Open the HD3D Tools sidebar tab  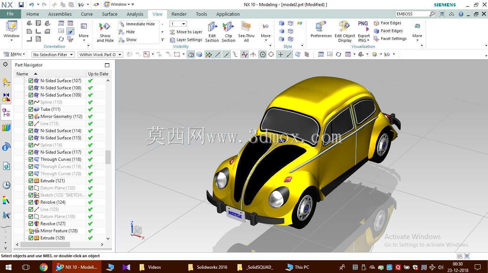[x=6, y=147]
